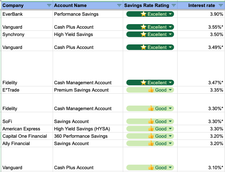Open the rating dropdown in the 3.10%* Vanguard row

(x=170, y=167)
